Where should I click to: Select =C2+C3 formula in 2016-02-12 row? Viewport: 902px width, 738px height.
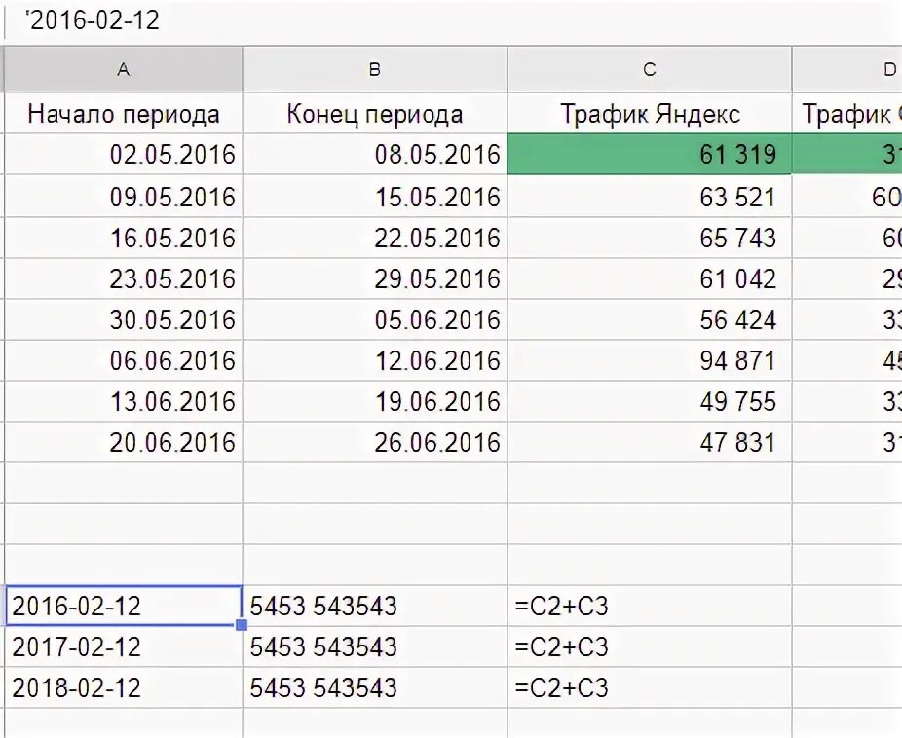(x=650, y=606)
